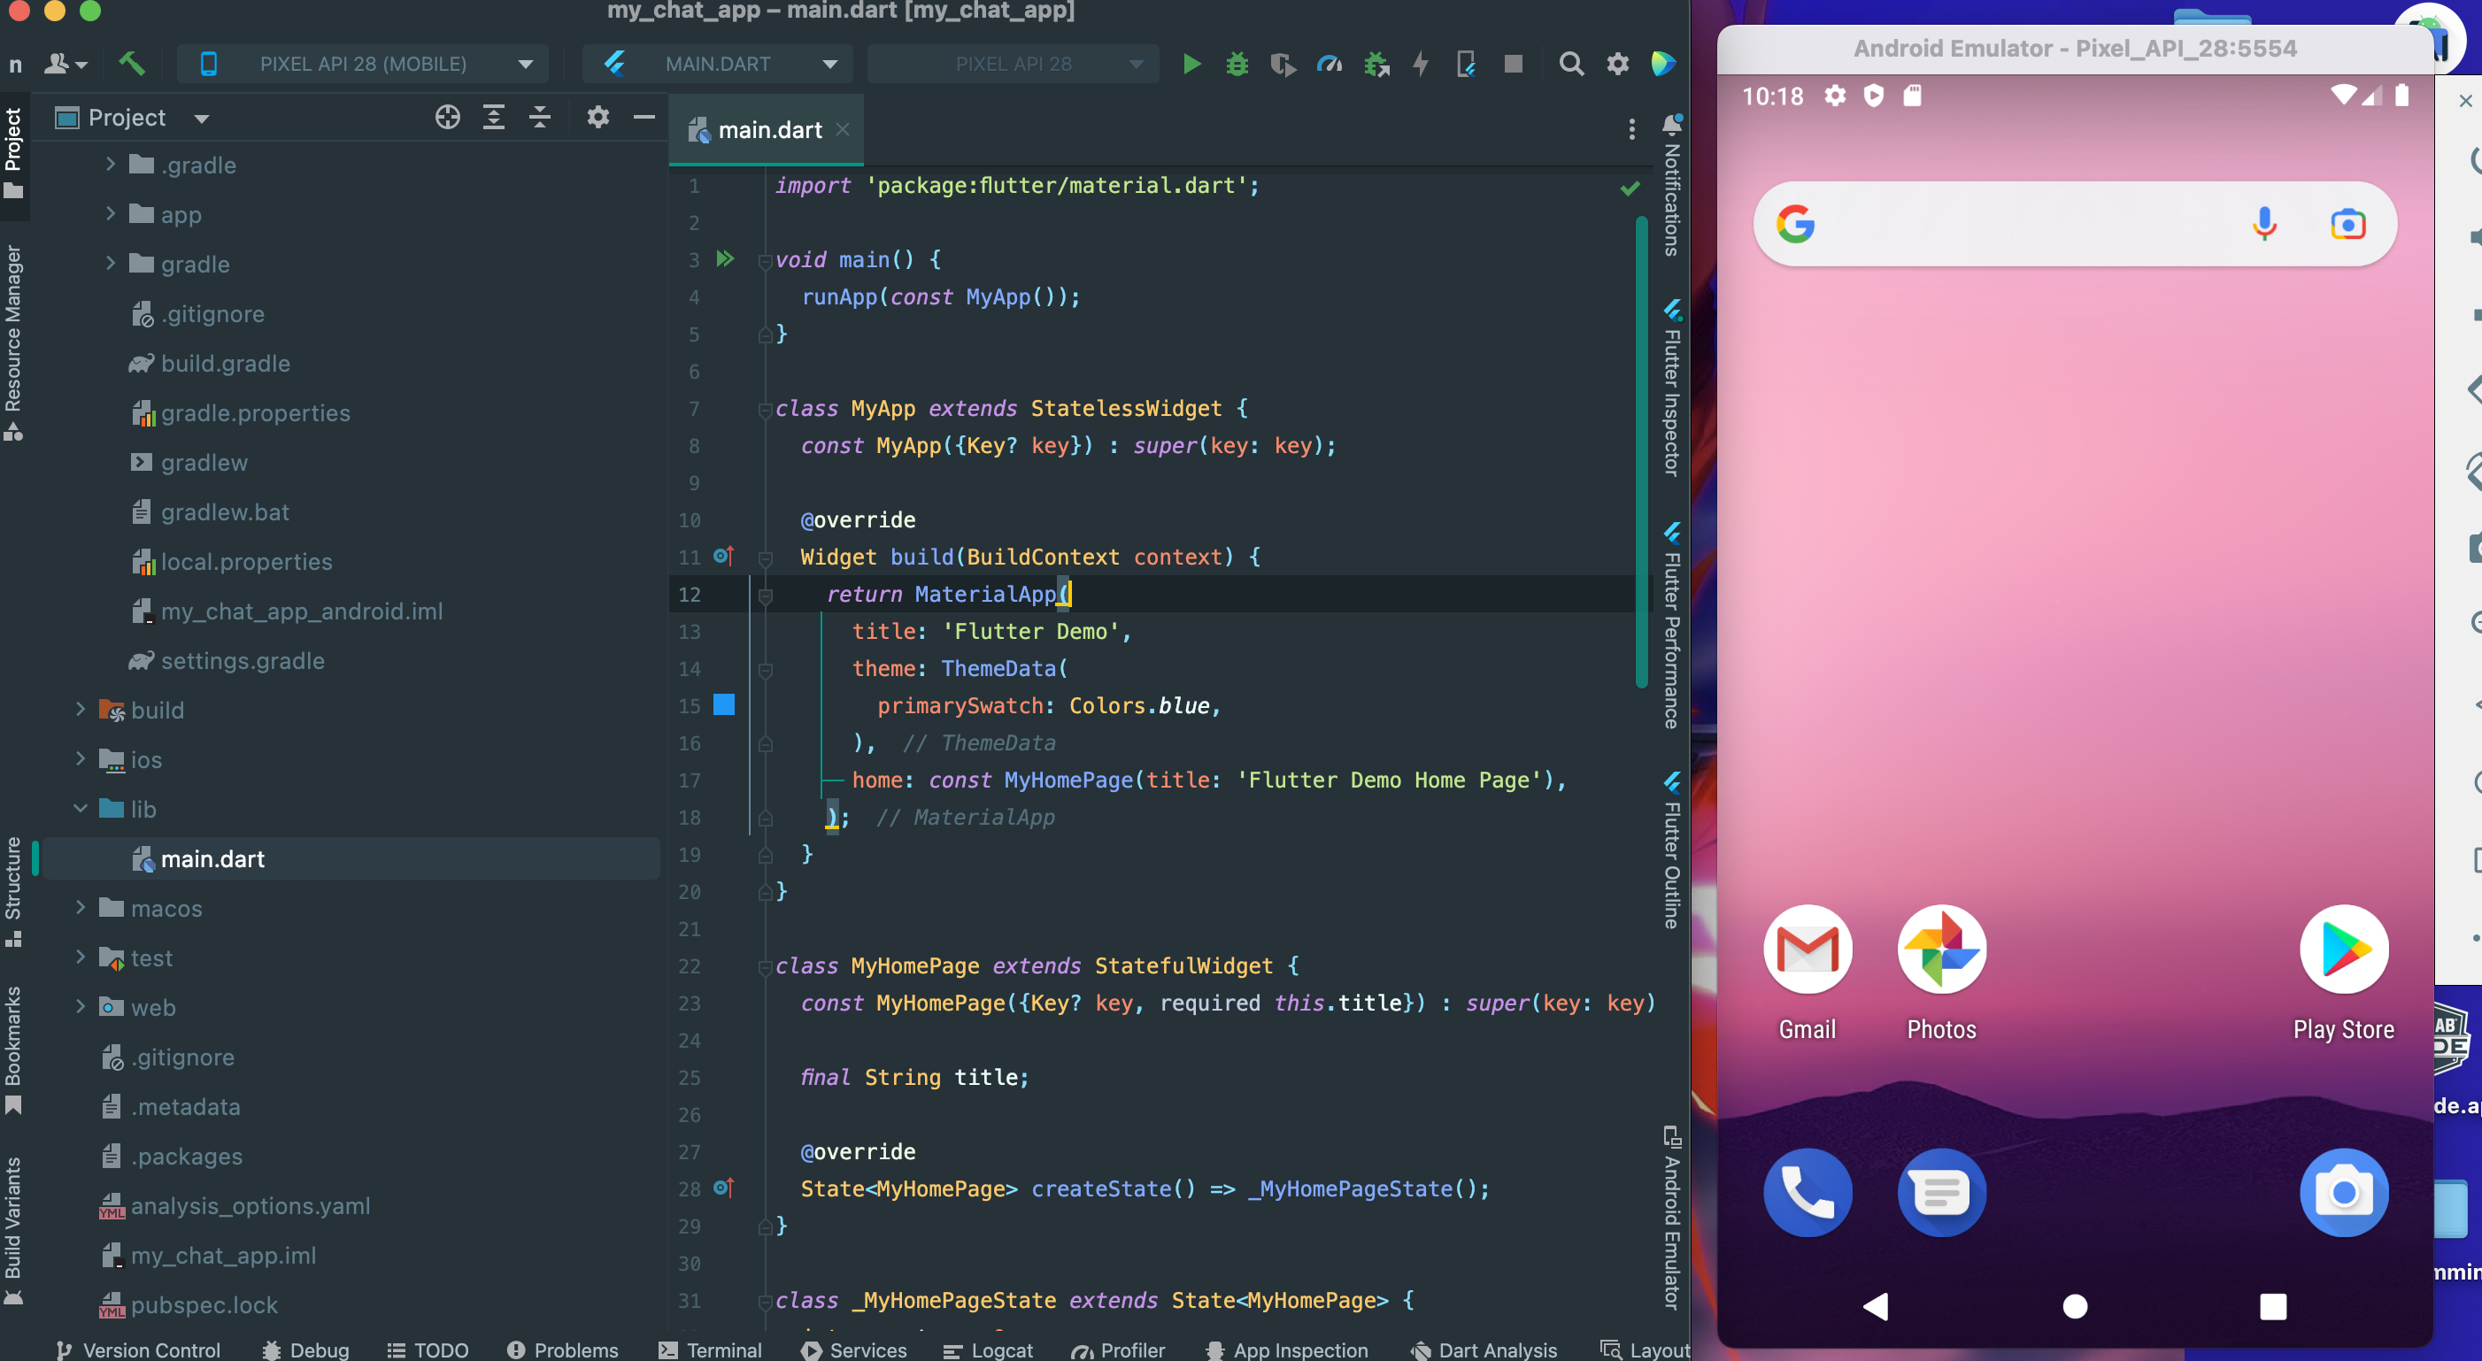The width and height of the screenshot is (2482, 1361).
Task: Click the green Run app button
Action: [1191, 64]
